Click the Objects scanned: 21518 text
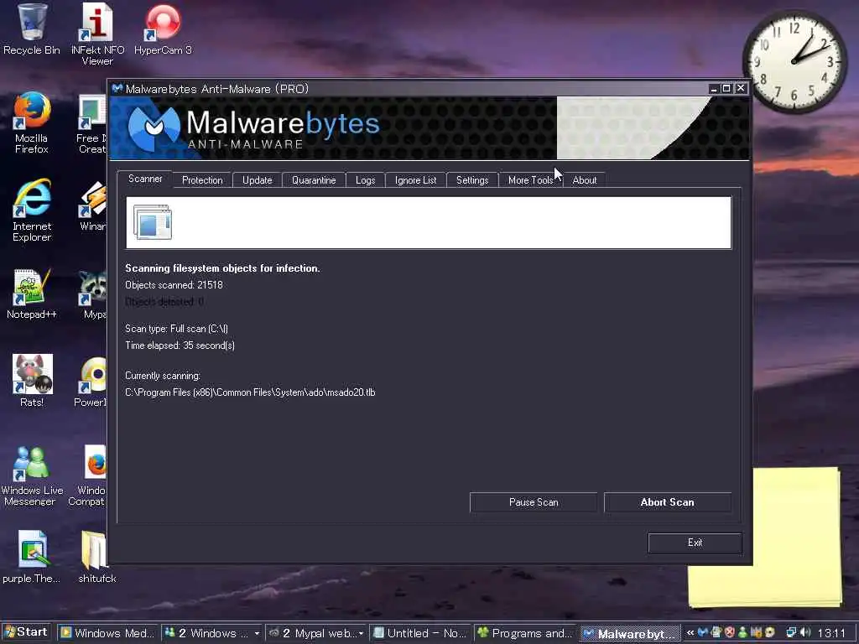The image size is (859, 644). (174, 285)
